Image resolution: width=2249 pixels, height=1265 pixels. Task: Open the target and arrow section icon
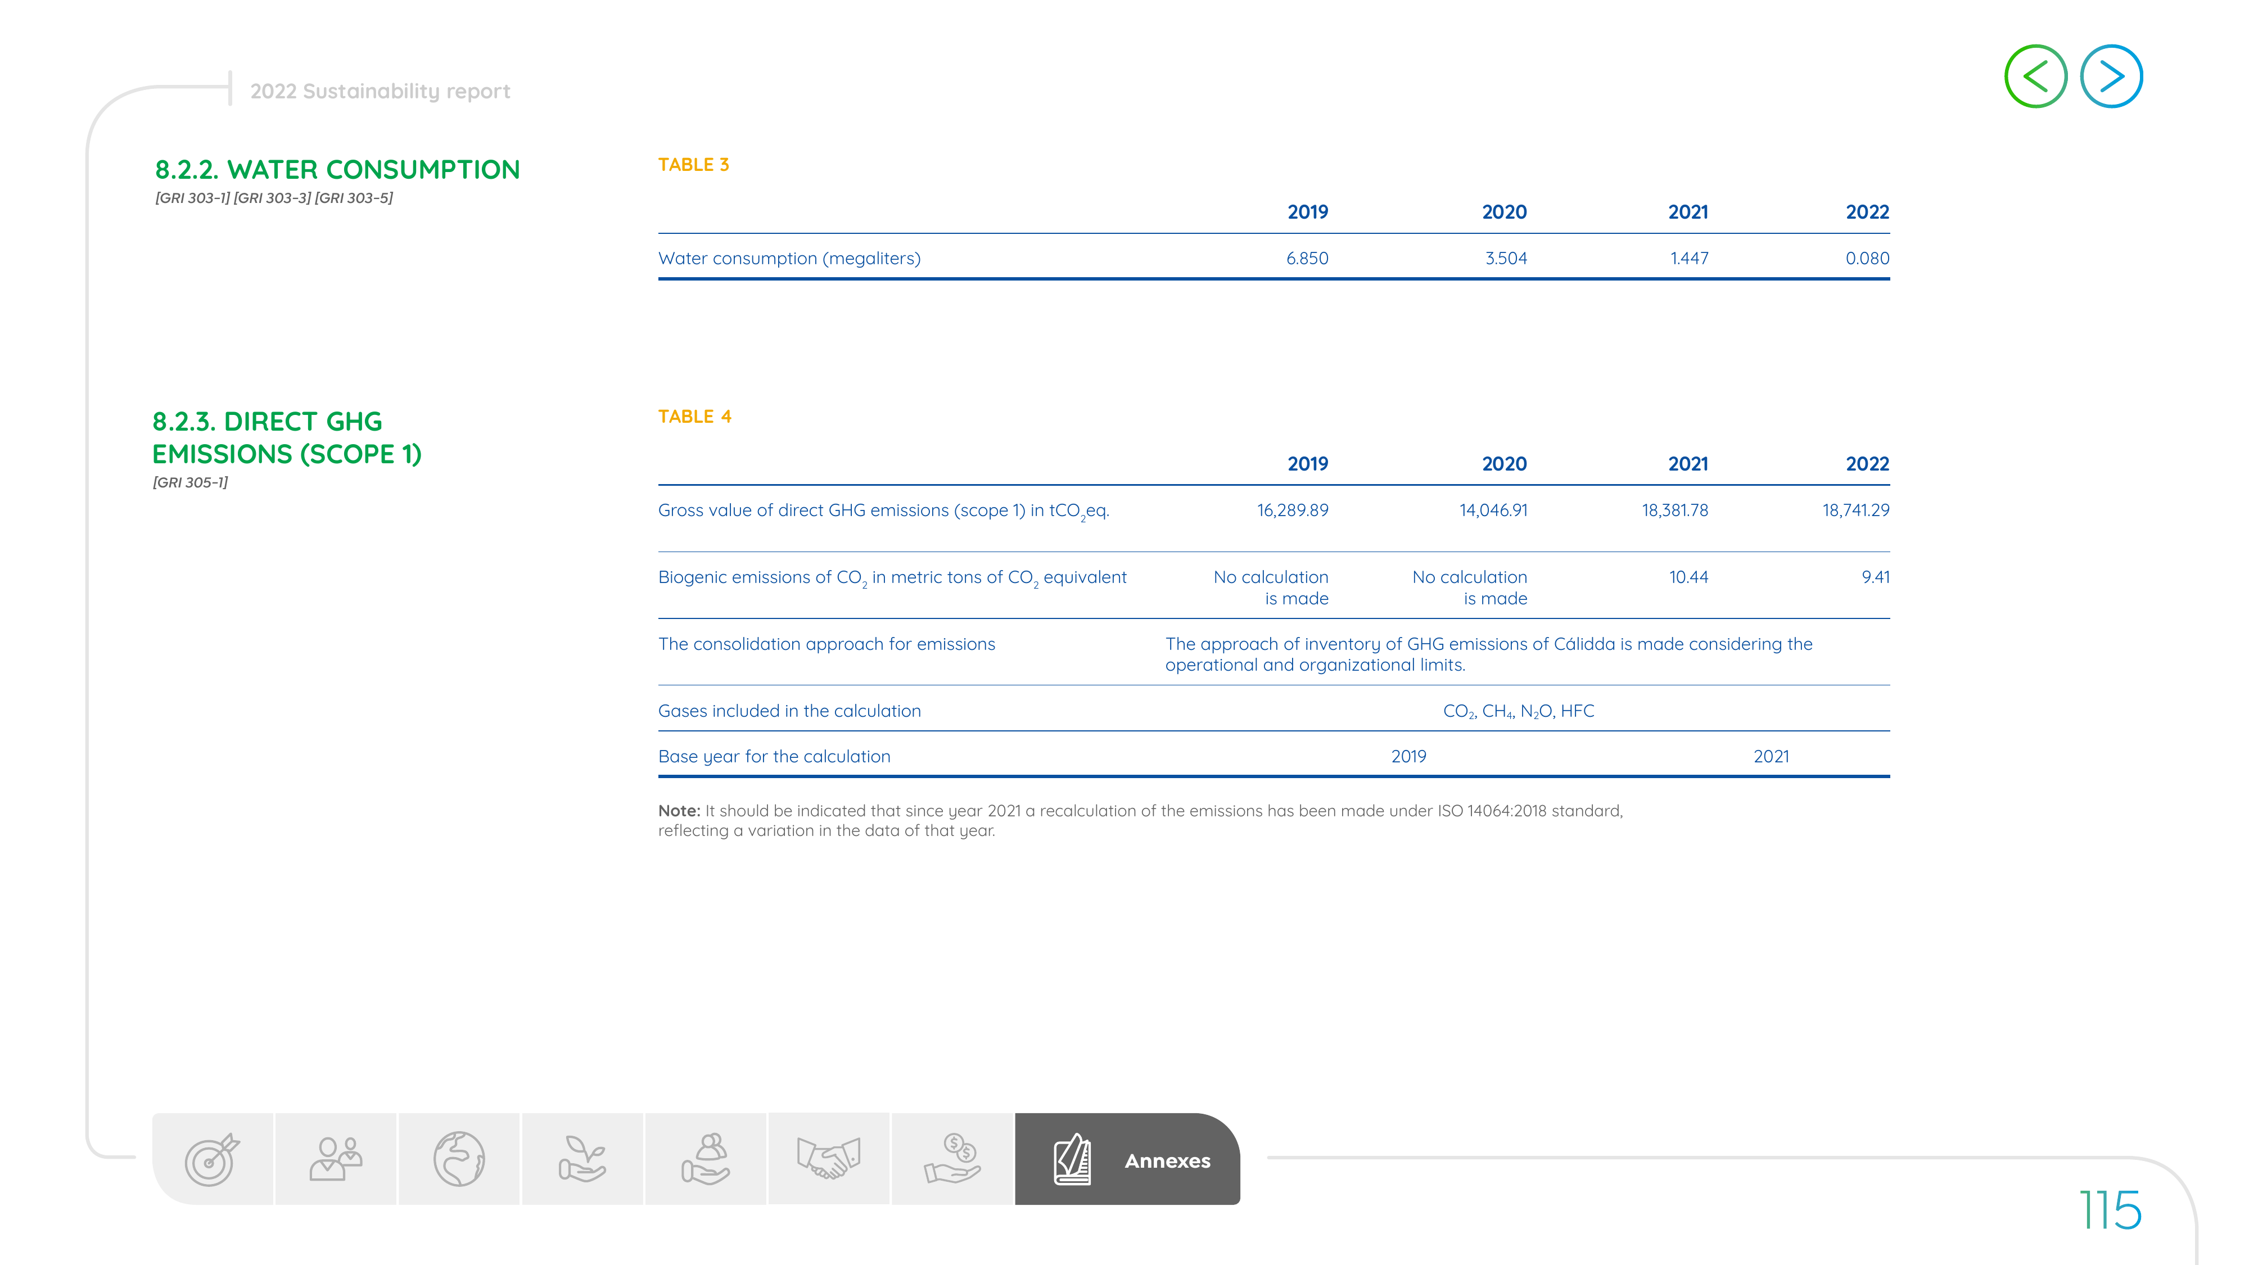[212, 1159]
